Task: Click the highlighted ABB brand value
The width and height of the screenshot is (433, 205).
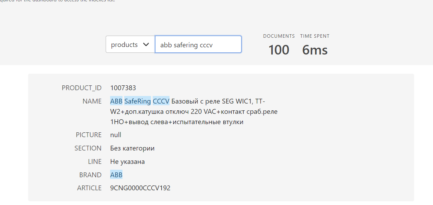Action: [x=116, y=175]
